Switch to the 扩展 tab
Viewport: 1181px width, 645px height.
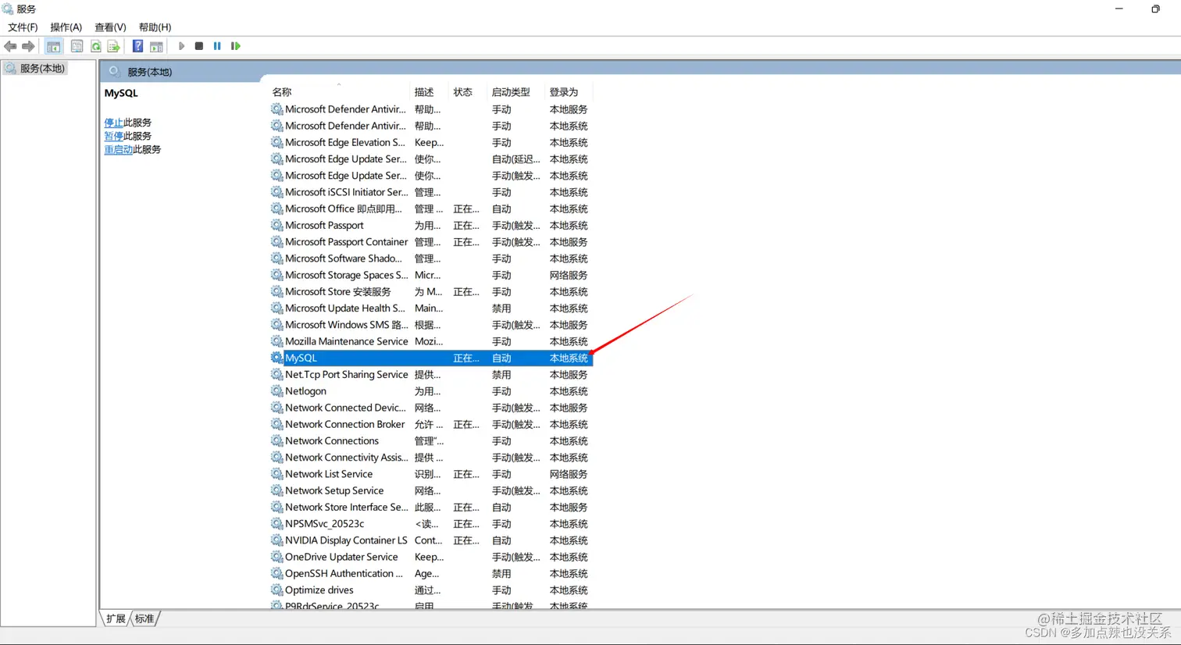(x=116, y=618)
